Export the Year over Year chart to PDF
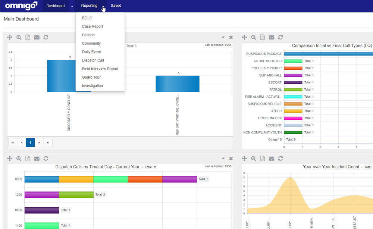This screenshot has height=229, width=373. tap(262, 159)
